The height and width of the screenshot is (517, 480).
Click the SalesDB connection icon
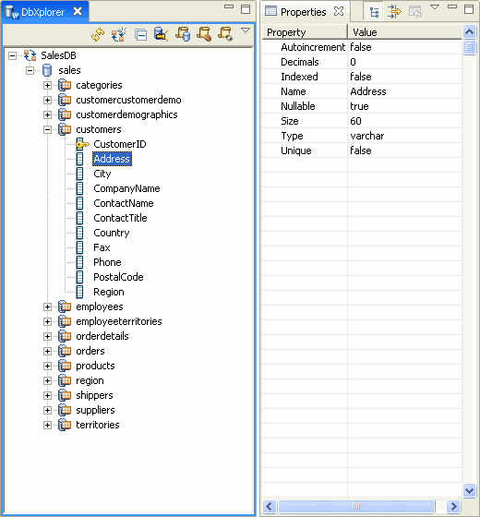(30, 55)
